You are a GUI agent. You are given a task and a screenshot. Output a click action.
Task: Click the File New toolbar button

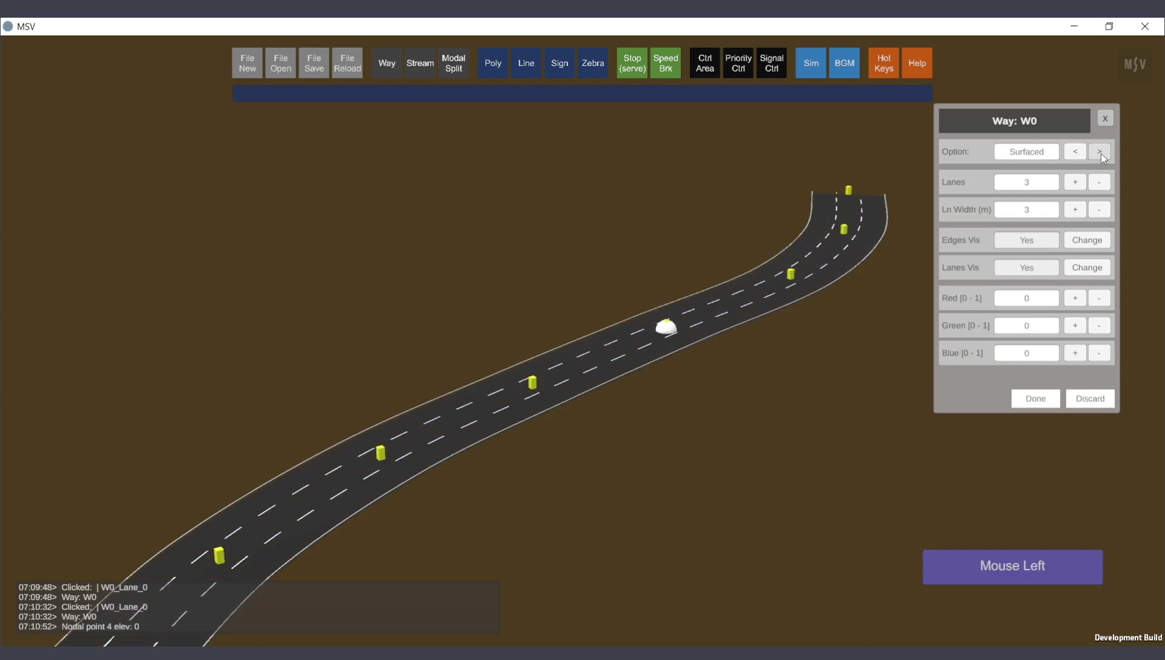[x=247, y=63]
